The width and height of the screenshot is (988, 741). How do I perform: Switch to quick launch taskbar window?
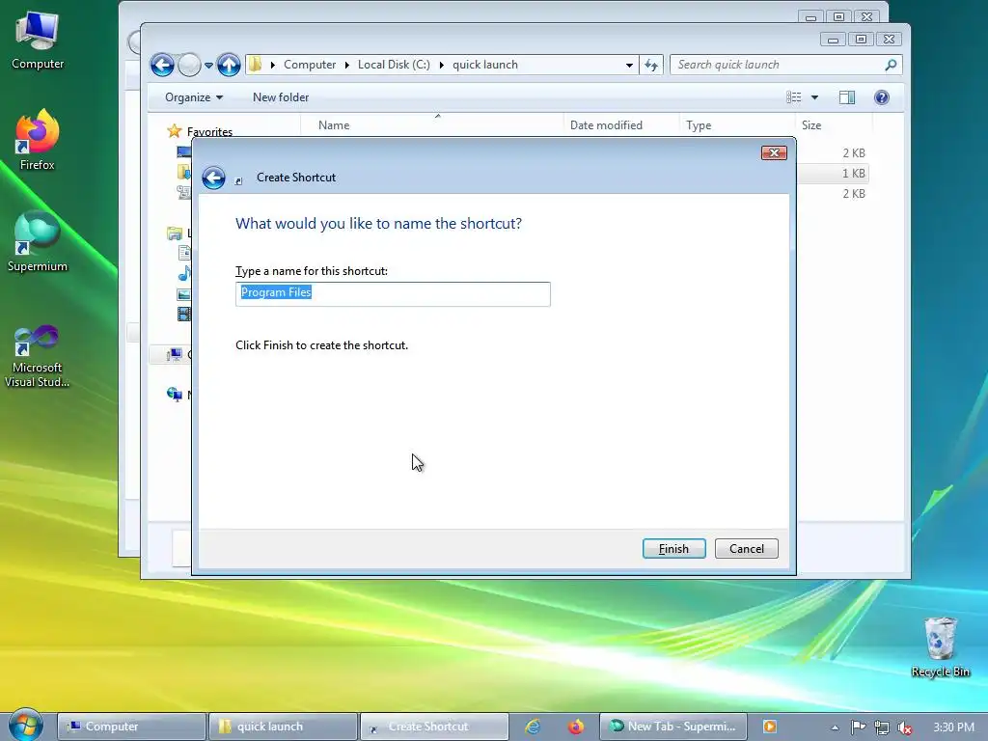click(x=283, y=727)
